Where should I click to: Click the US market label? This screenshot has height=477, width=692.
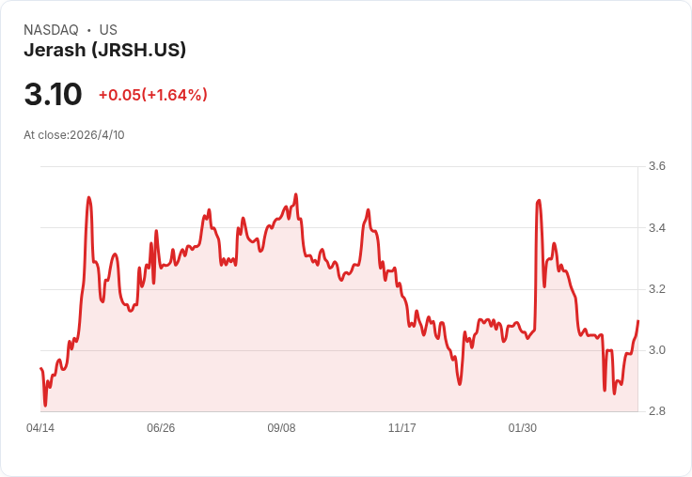[x=108, y=30]
